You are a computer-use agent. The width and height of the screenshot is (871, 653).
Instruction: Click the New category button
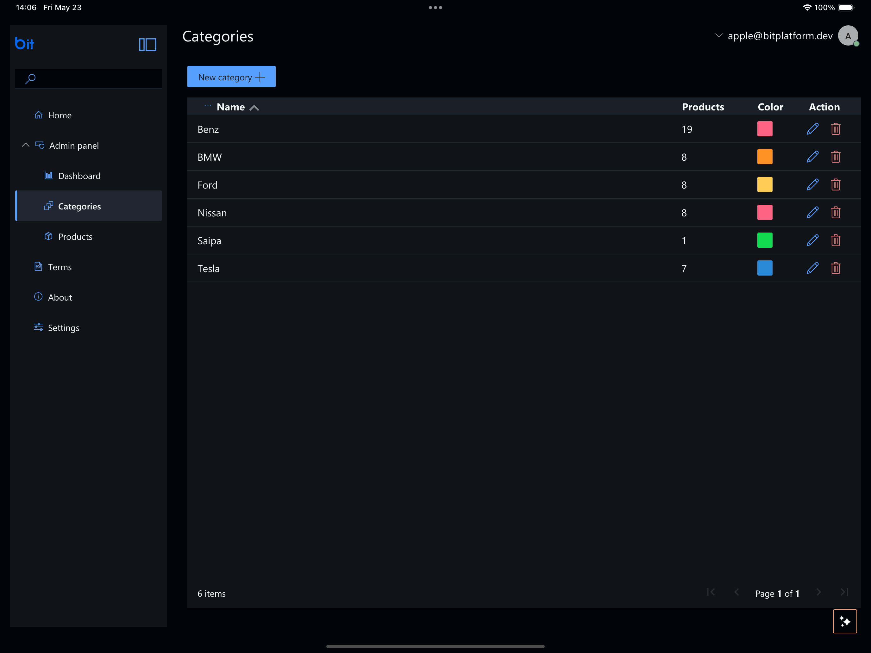232,77
